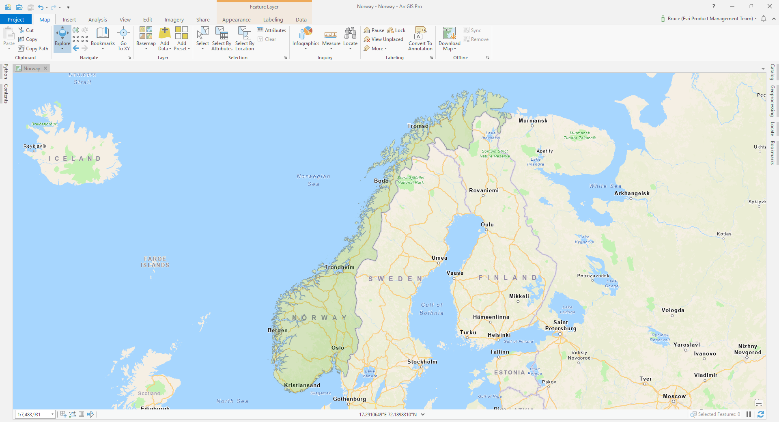Undo the last action
Screen dimensions: 779x422
[x=41, y=7]
